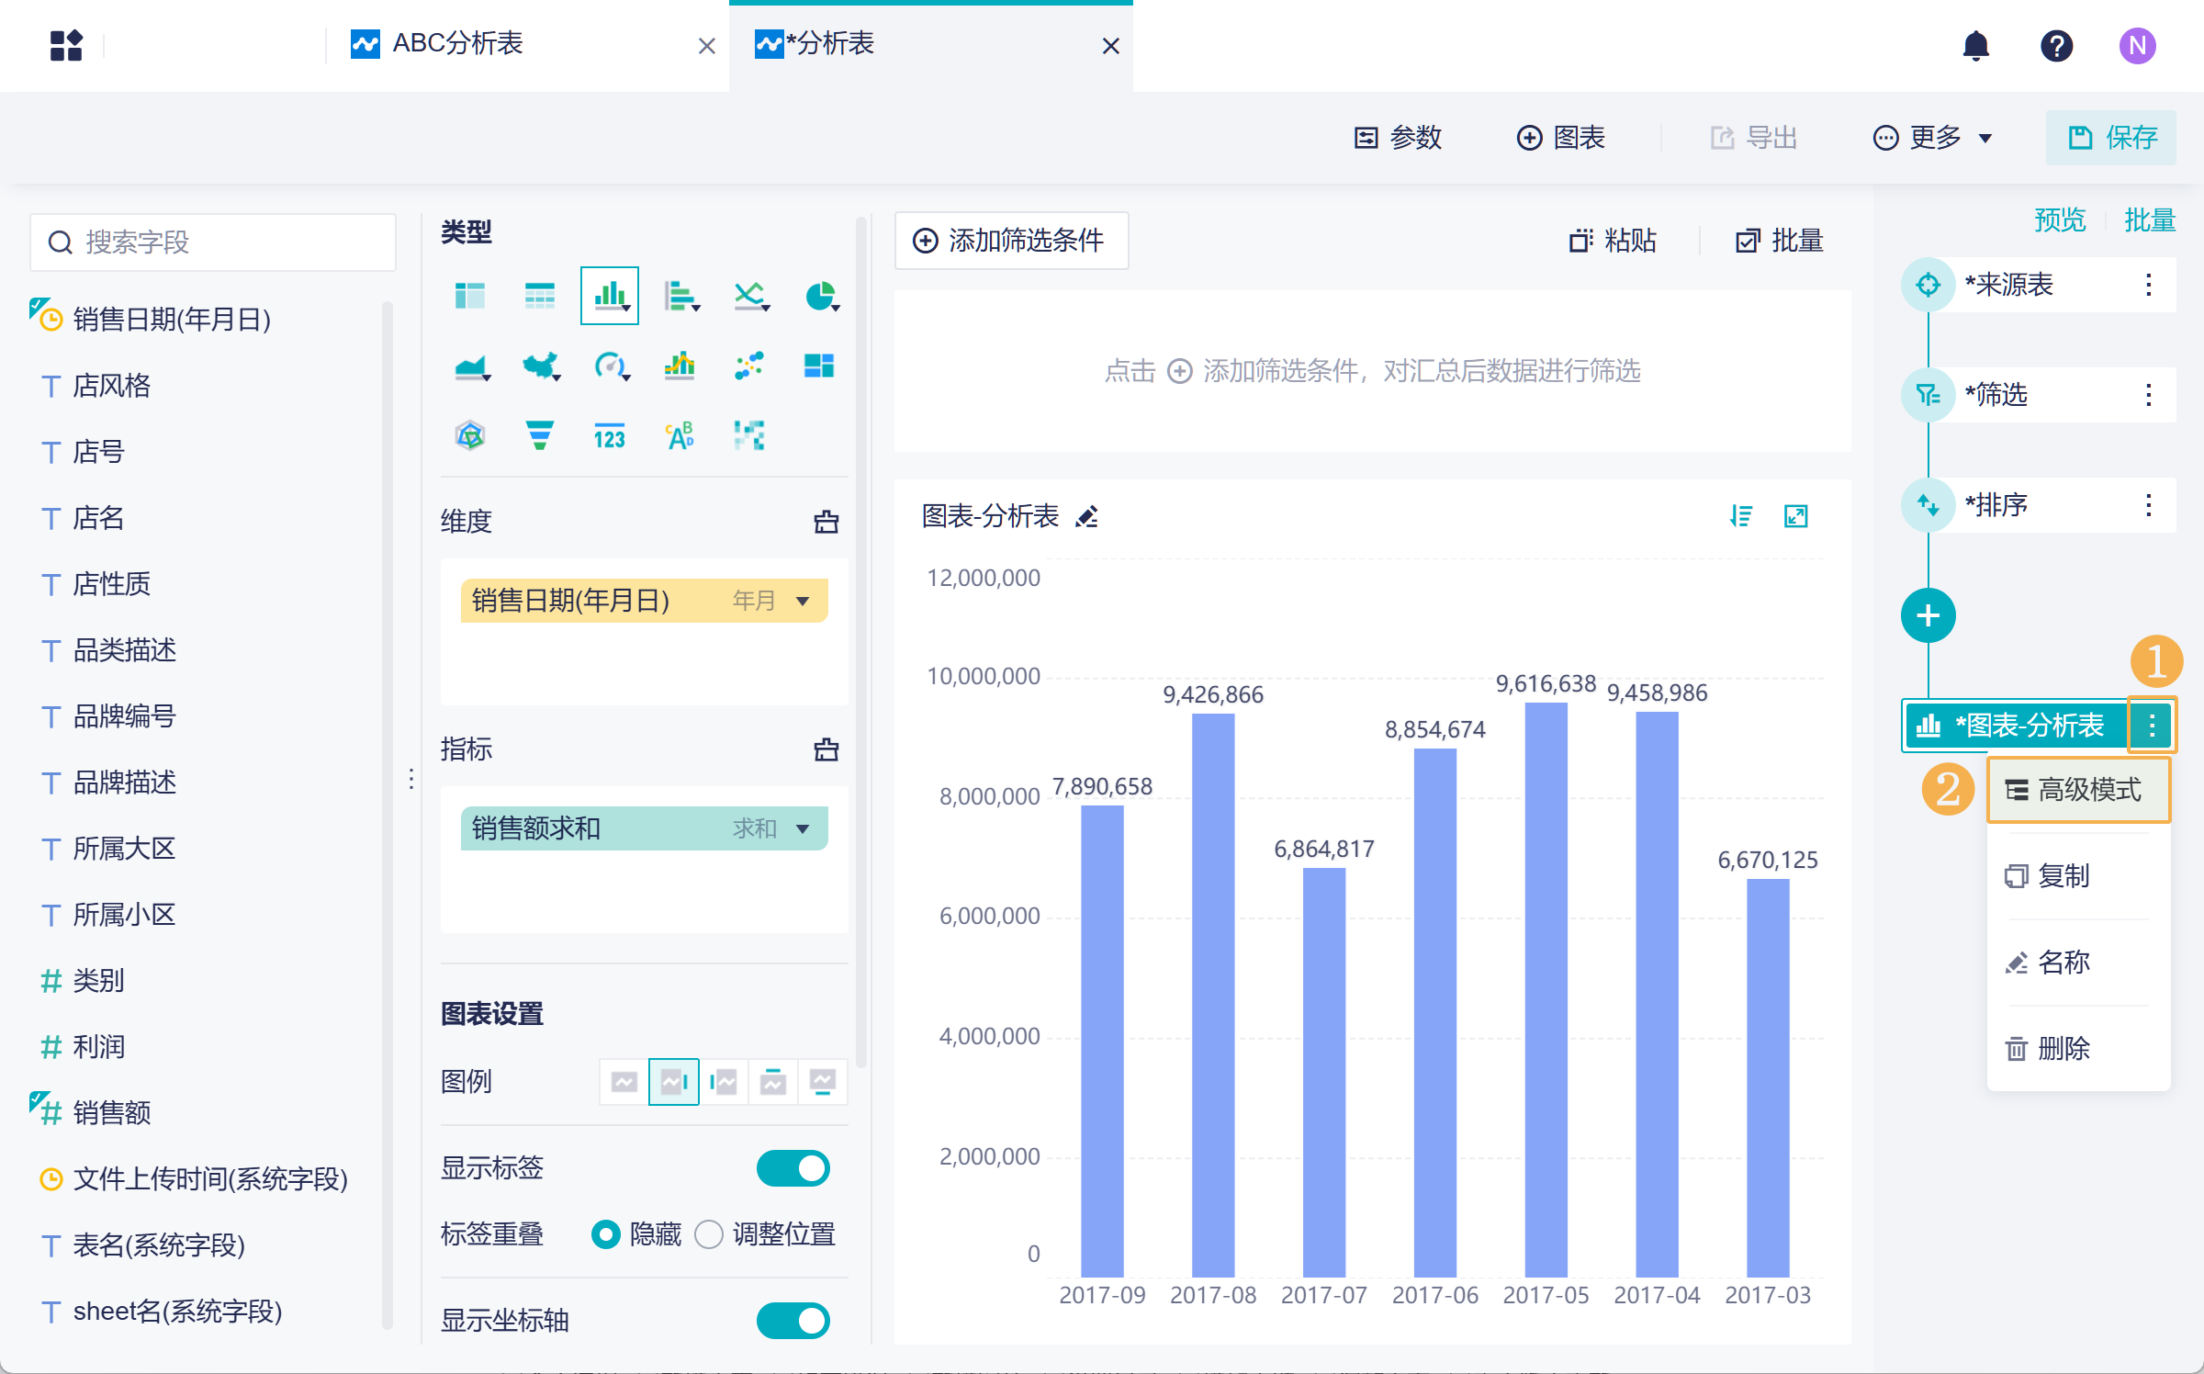Screen dimensions: 2204x1374
Task: Toggle the 显示坐标轴 switch
Action: pos(793,1320)
